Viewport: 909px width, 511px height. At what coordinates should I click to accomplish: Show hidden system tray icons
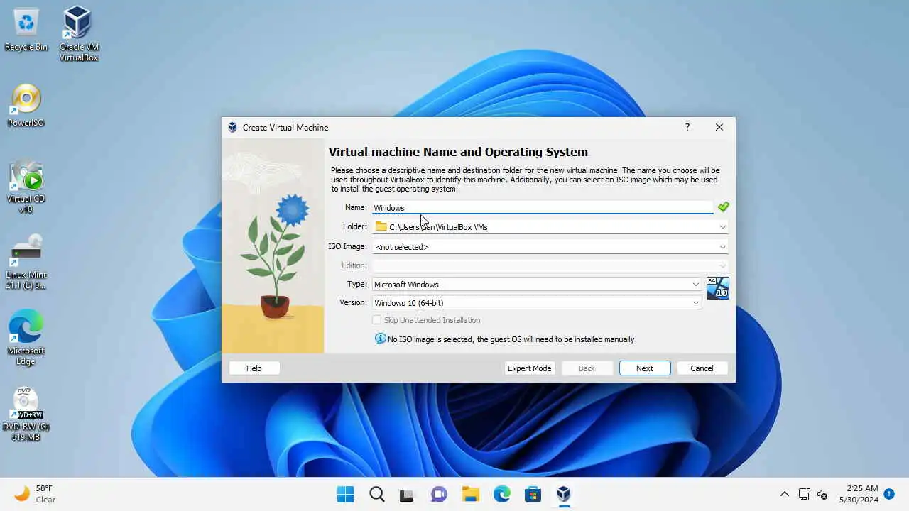[785, 494]
